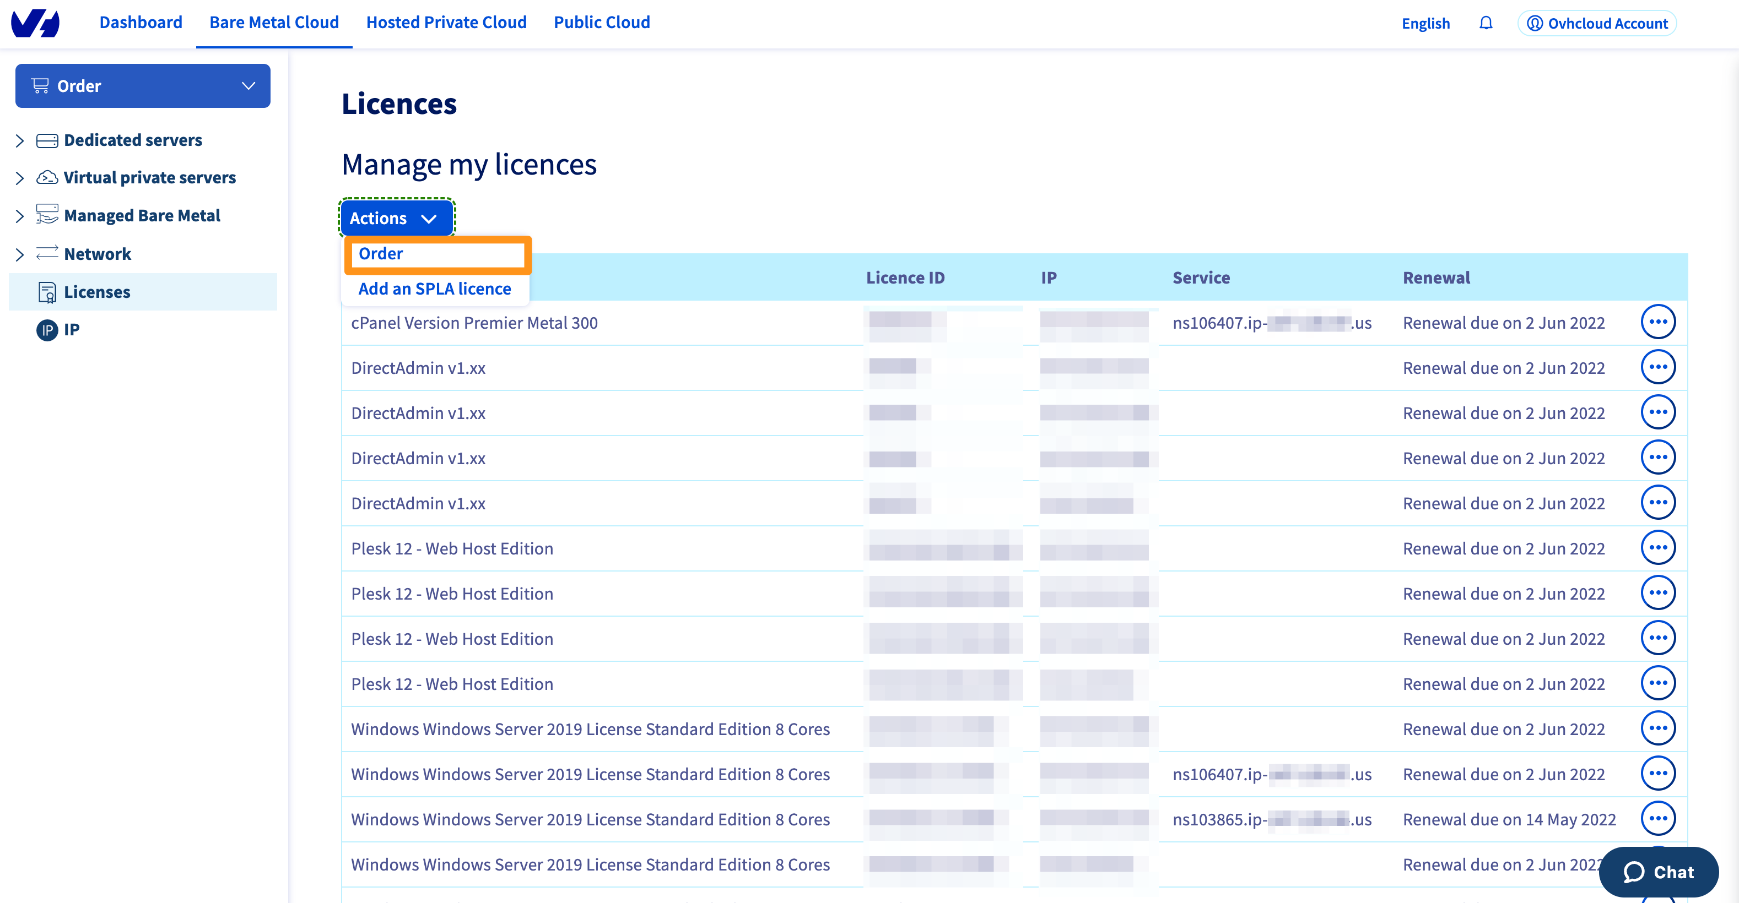
Task: Open options menu for third DirectAdmin v1.xx row
Action: (1657, 458)
